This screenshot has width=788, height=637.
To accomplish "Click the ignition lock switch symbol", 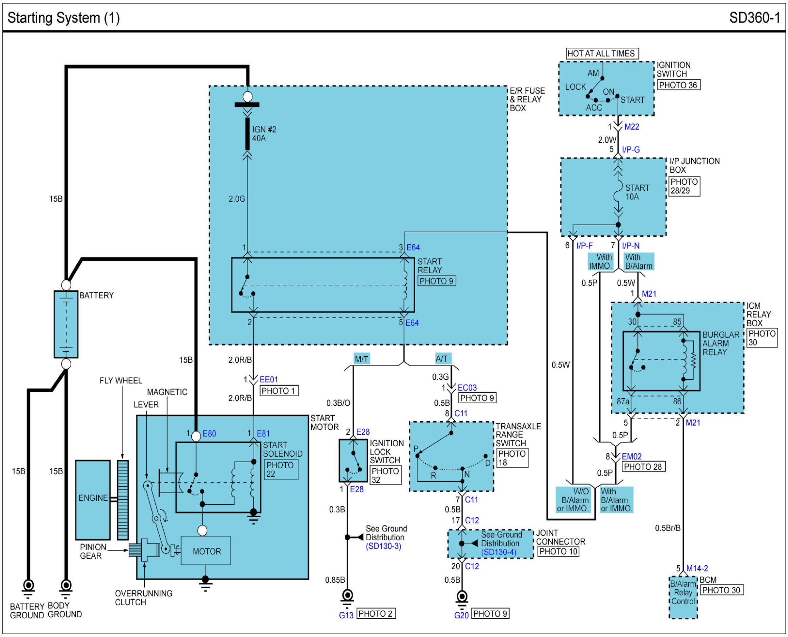I will point(353,461).
